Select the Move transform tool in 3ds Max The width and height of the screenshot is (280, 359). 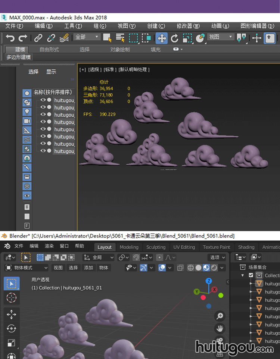161,38
